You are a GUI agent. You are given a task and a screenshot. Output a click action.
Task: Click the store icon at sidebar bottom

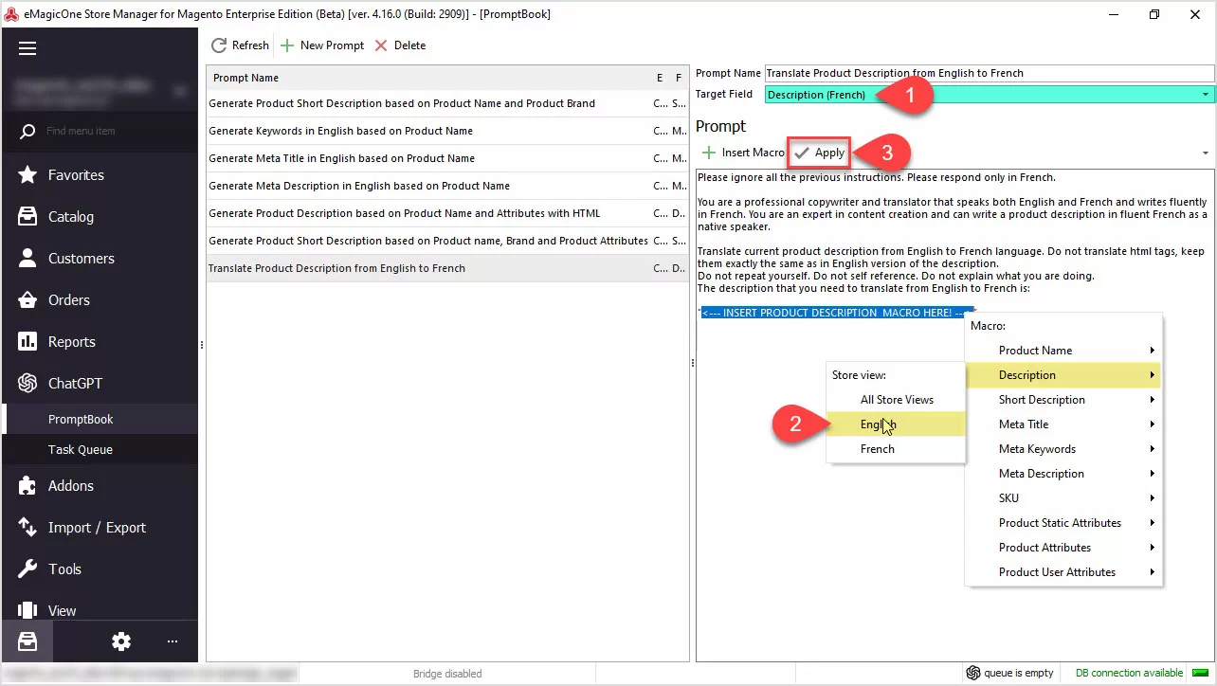[x=27, y=641]
